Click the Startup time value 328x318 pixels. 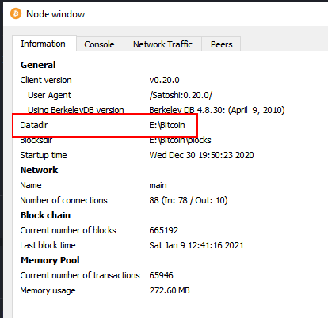[201, 155]
